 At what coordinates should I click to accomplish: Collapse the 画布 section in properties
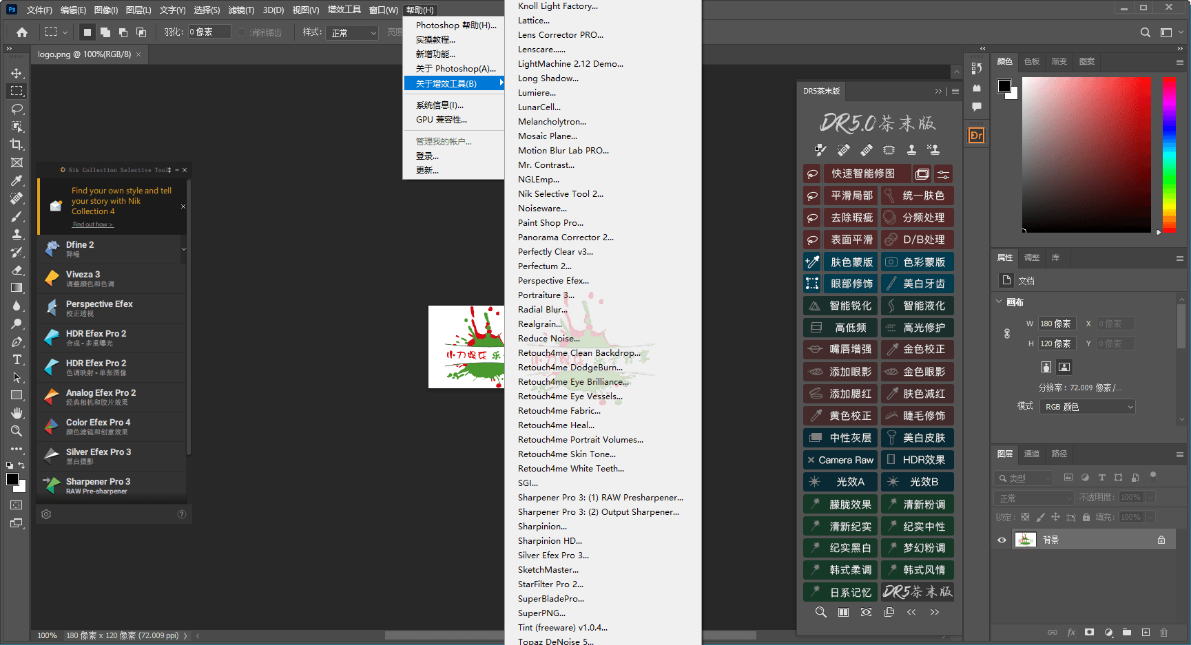pos(1000,302)
